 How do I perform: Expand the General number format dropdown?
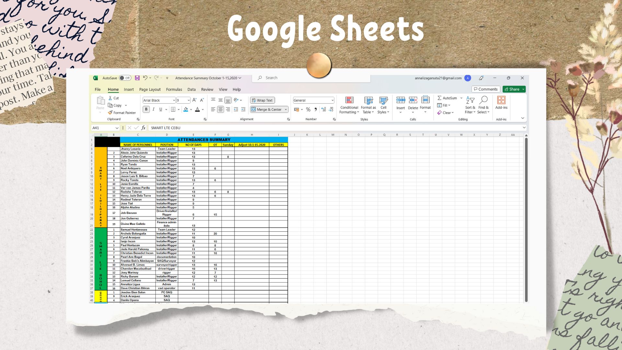(x=332, y=100)
